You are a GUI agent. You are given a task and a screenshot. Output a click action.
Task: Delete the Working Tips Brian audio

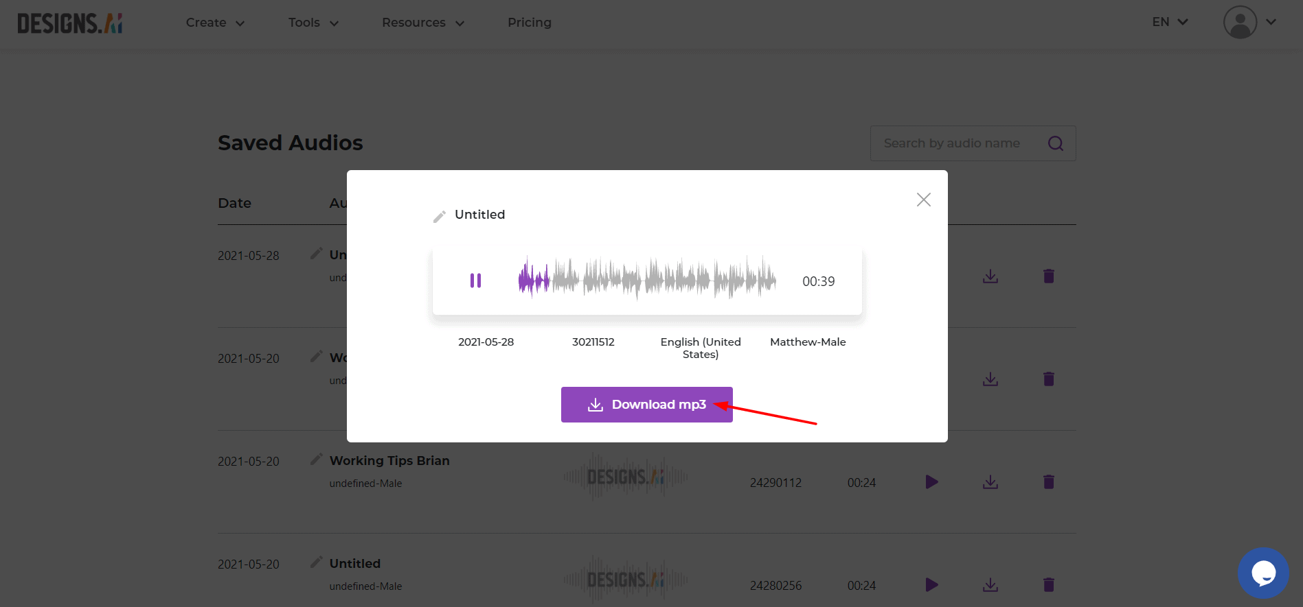(1048, 482)
